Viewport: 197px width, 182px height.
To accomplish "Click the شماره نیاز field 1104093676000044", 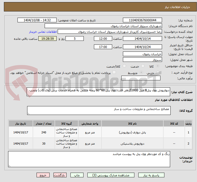I will click(x=142, y=20).
